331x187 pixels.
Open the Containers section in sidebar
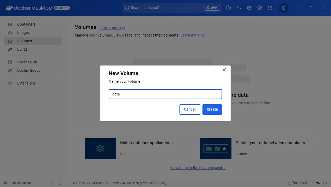(x=26, y=24)
